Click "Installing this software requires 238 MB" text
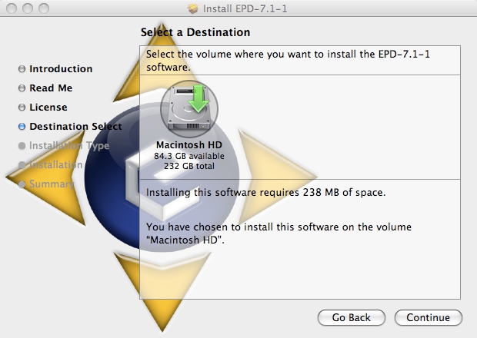The width and height of the screenshot is (477, 338). point(242,192)
